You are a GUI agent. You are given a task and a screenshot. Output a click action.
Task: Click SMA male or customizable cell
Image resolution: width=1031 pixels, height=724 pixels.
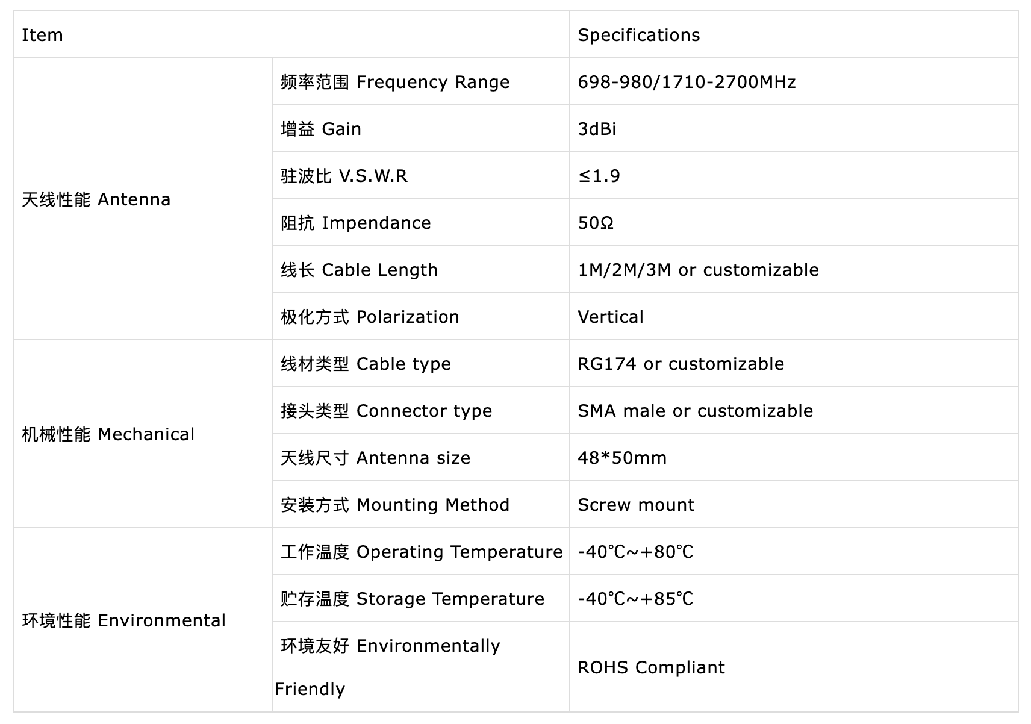(695, 411)
